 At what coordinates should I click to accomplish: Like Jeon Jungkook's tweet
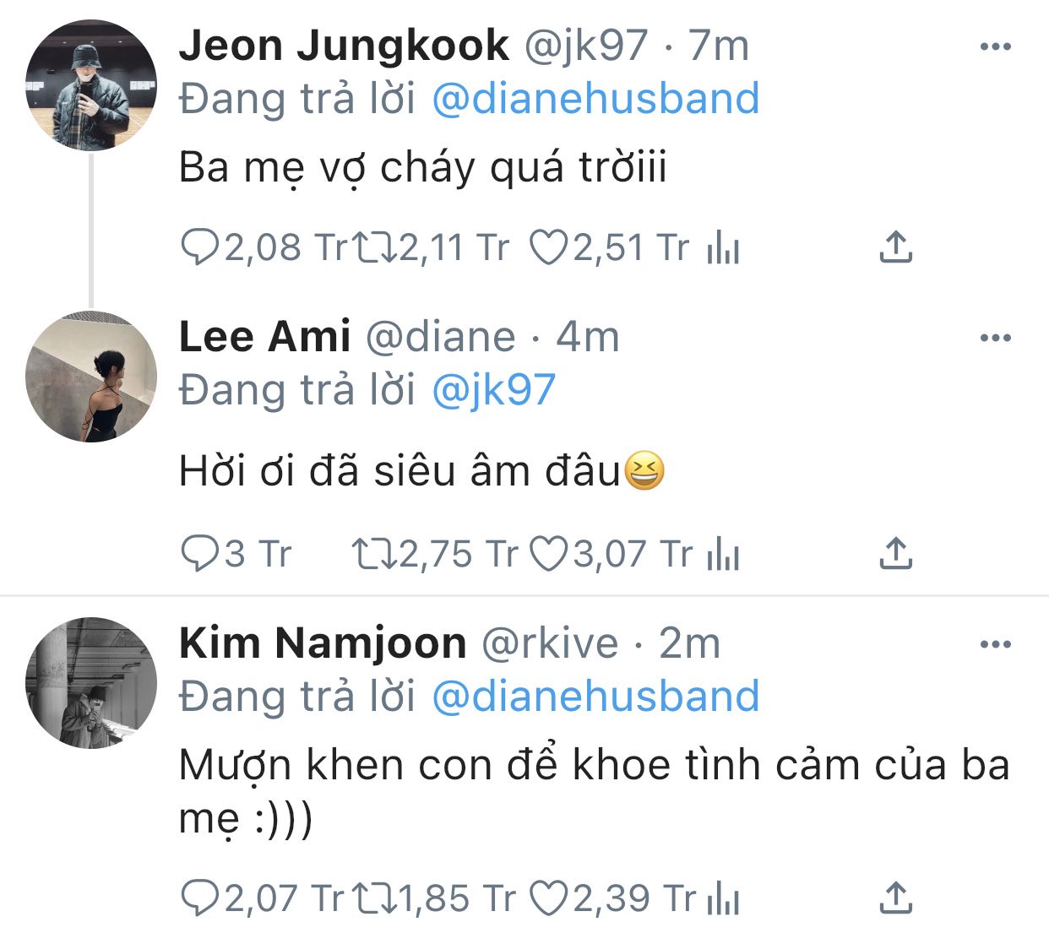click(548, 247)
